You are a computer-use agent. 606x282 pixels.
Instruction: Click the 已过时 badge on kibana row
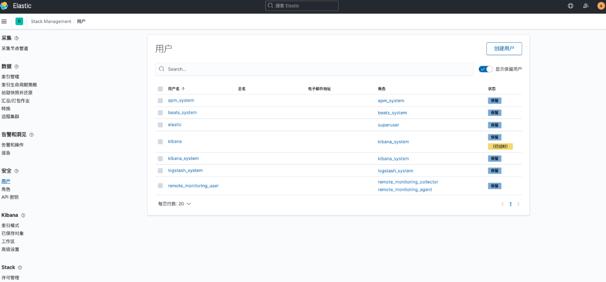[500, 146]
